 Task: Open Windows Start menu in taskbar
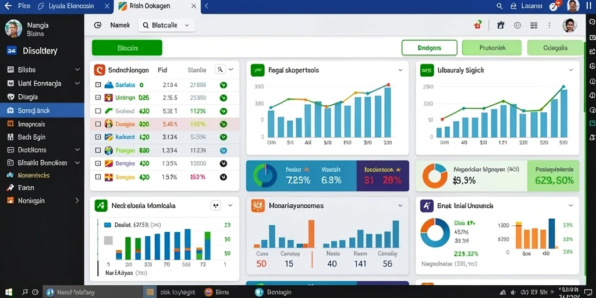[8, 292]
